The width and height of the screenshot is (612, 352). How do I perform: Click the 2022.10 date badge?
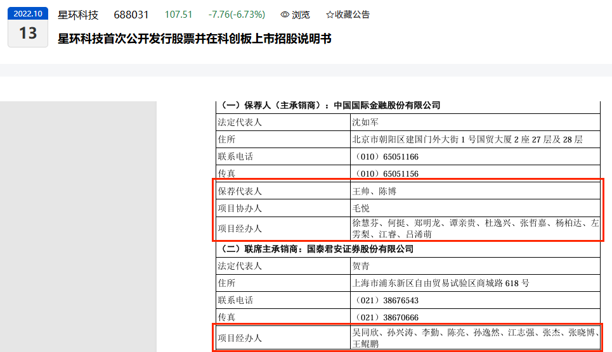pos(28,14)
